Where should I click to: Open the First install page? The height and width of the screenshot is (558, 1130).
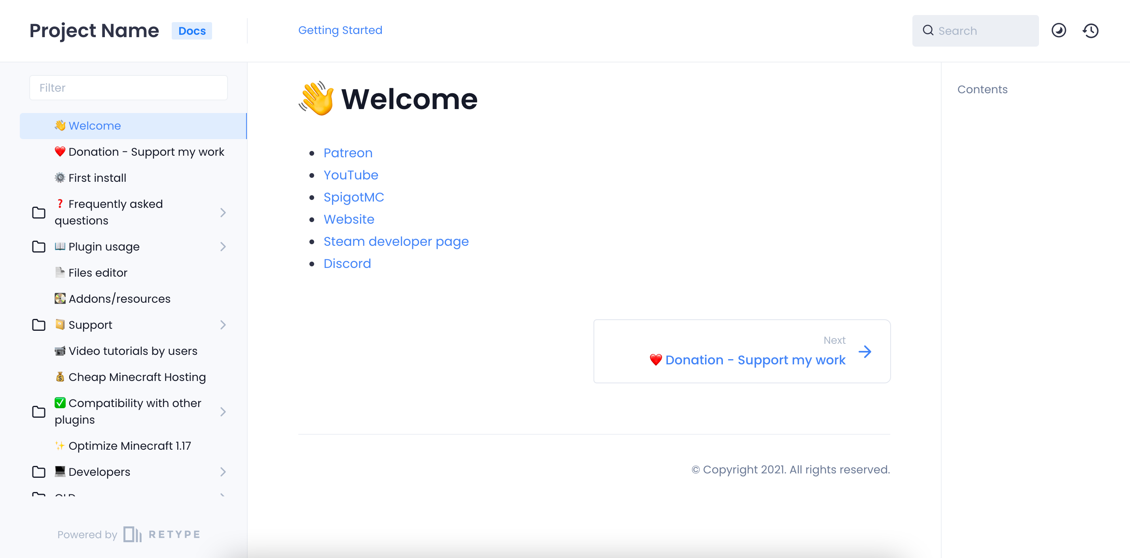pos(97,177)
